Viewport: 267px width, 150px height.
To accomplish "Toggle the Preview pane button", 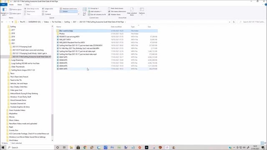I will 15,10.
